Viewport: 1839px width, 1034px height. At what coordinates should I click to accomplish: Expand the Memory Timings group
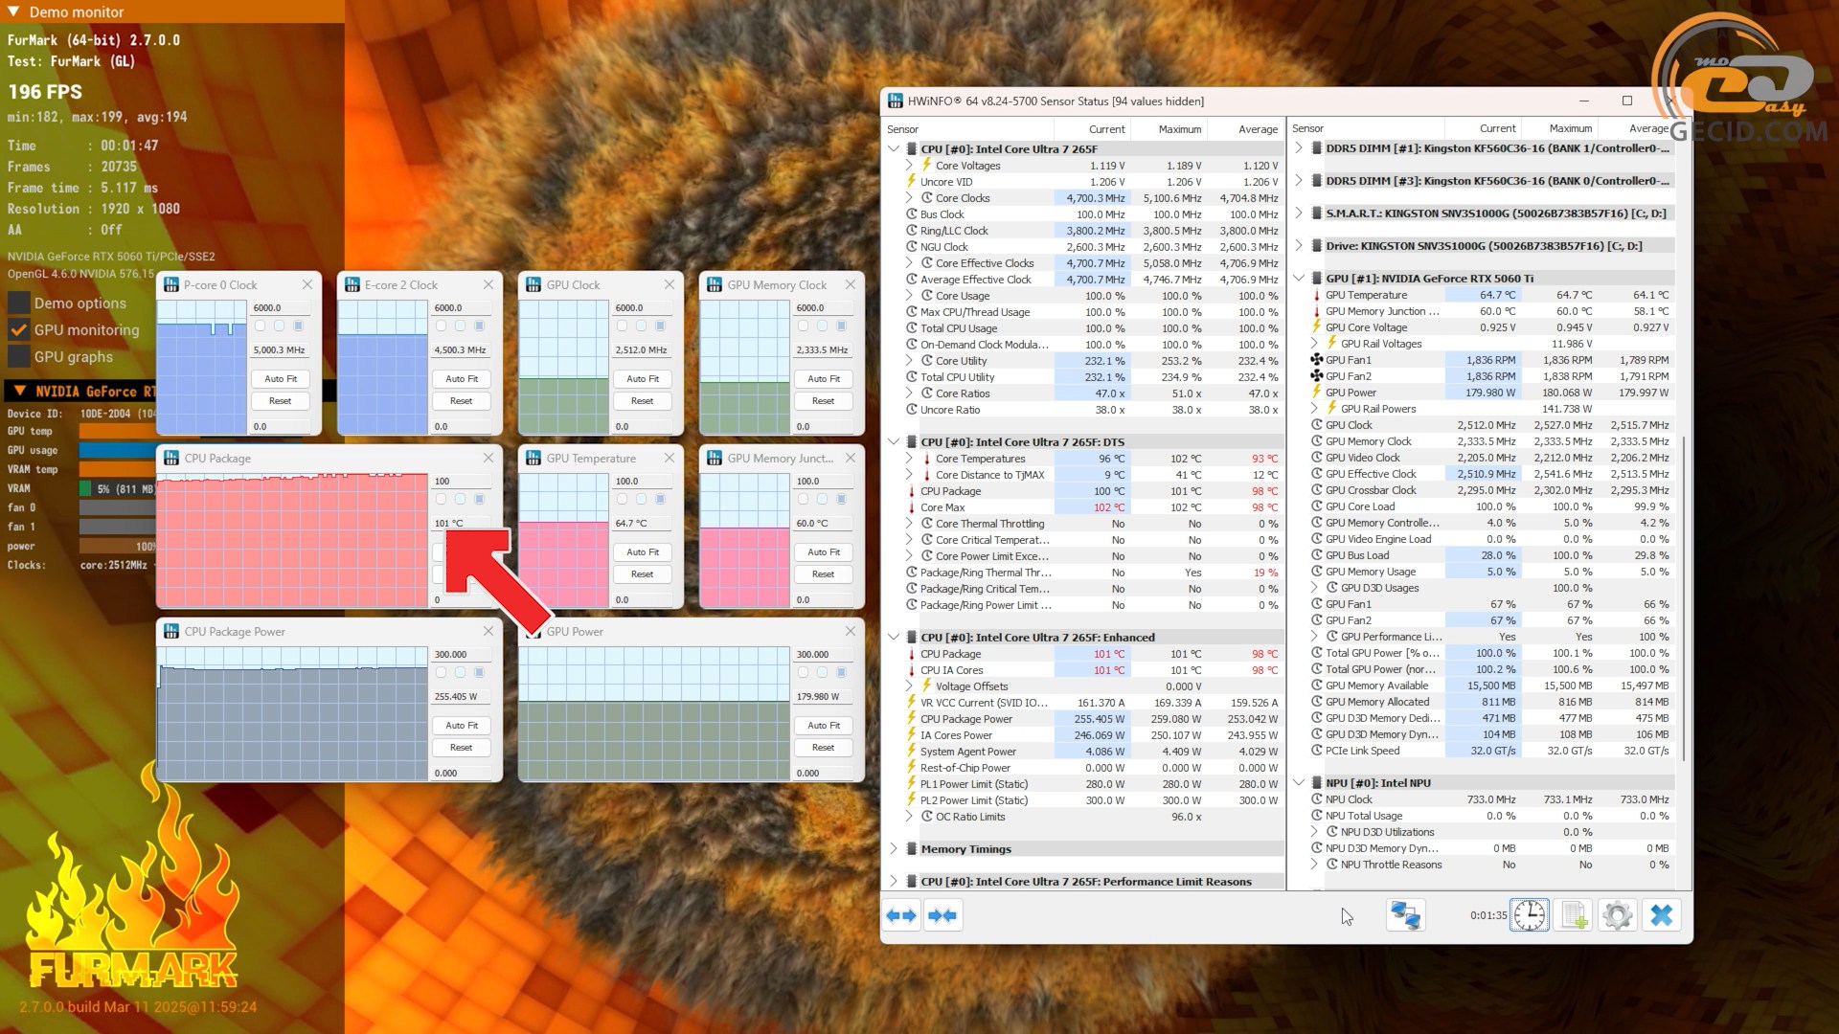pyautogui.click(x=894, y=848)
